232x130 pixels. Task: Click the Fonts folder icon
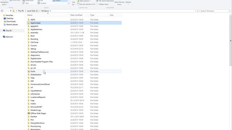pyautogui.click(x=29, y=71)
